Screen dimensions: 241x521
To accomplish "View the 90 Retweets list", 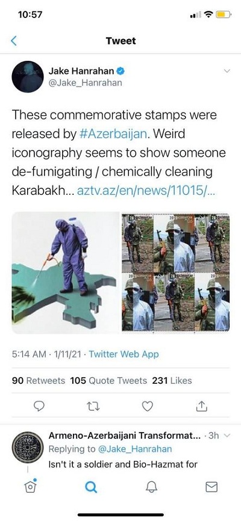I will point(39,380).
